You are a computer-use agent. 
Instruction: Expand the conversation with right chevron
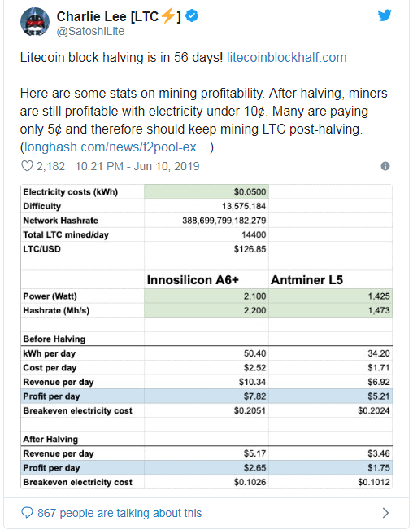(x=385, y=513)
